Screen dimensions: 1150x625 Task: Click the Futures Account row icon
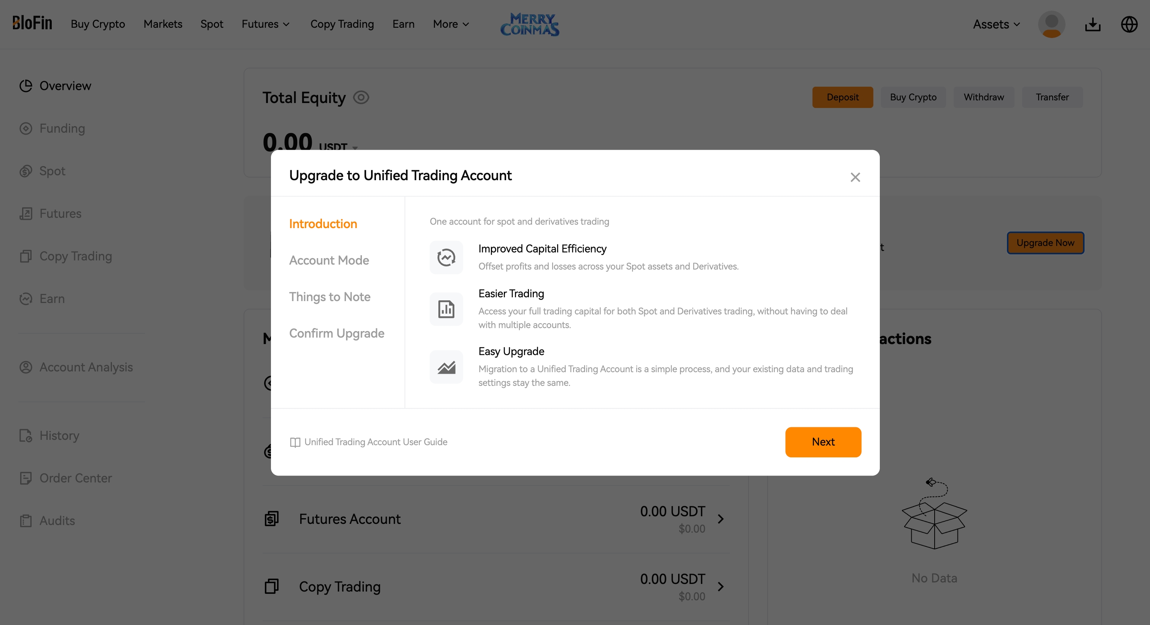pyautogui.click(x=271, y=519)
